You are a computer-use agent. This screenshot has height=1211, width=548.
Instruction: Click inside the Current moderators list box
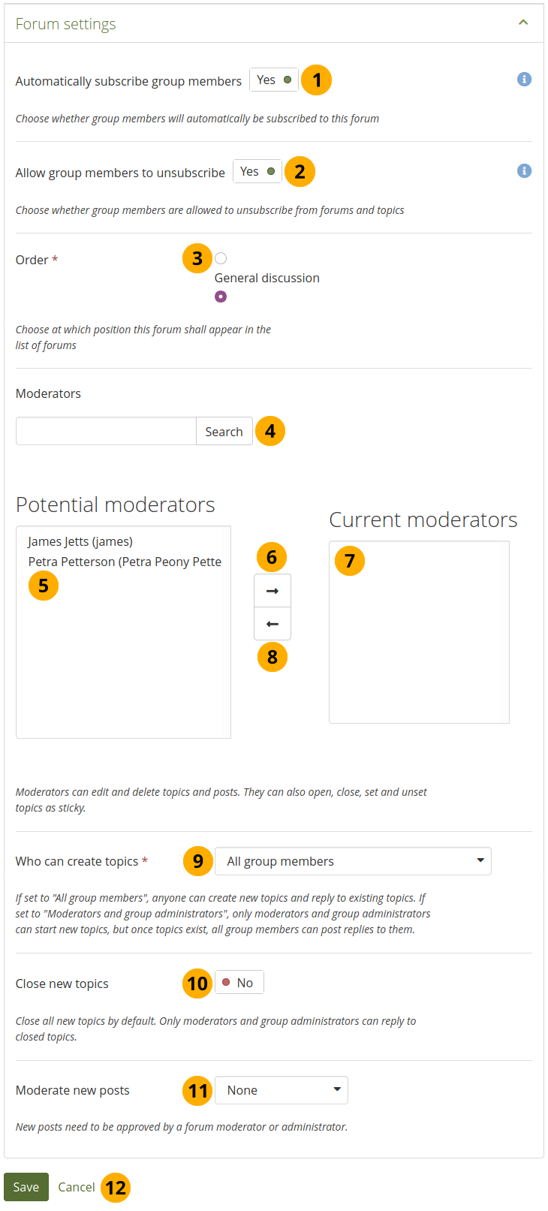pos(419,646)
